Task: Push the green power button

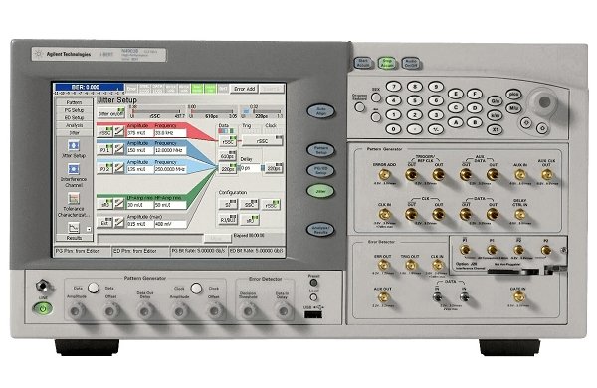Action: [43, 308]
